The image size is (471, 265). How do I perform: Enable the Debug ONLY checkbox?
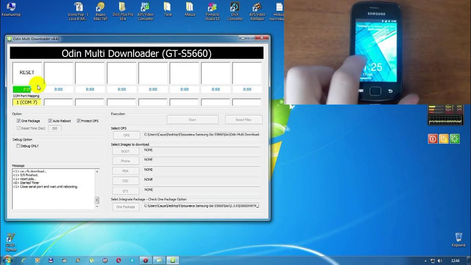18,146
